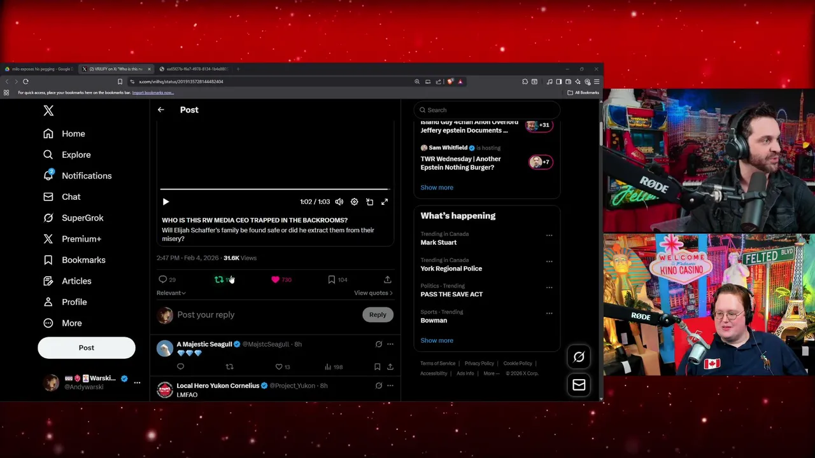Open the browser main menu
Screen dimensions: 815x458
(x=597, y=81)
